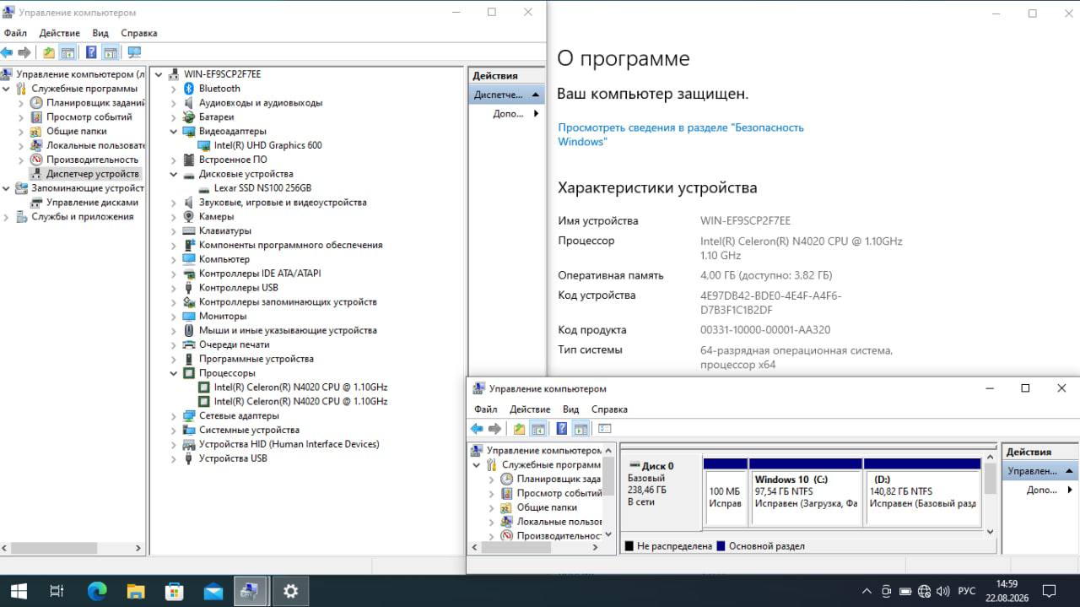Click the Lexar SSD NS100 256GB drive icon
The width and height of the screenshot is (1080, 607).
205,188
